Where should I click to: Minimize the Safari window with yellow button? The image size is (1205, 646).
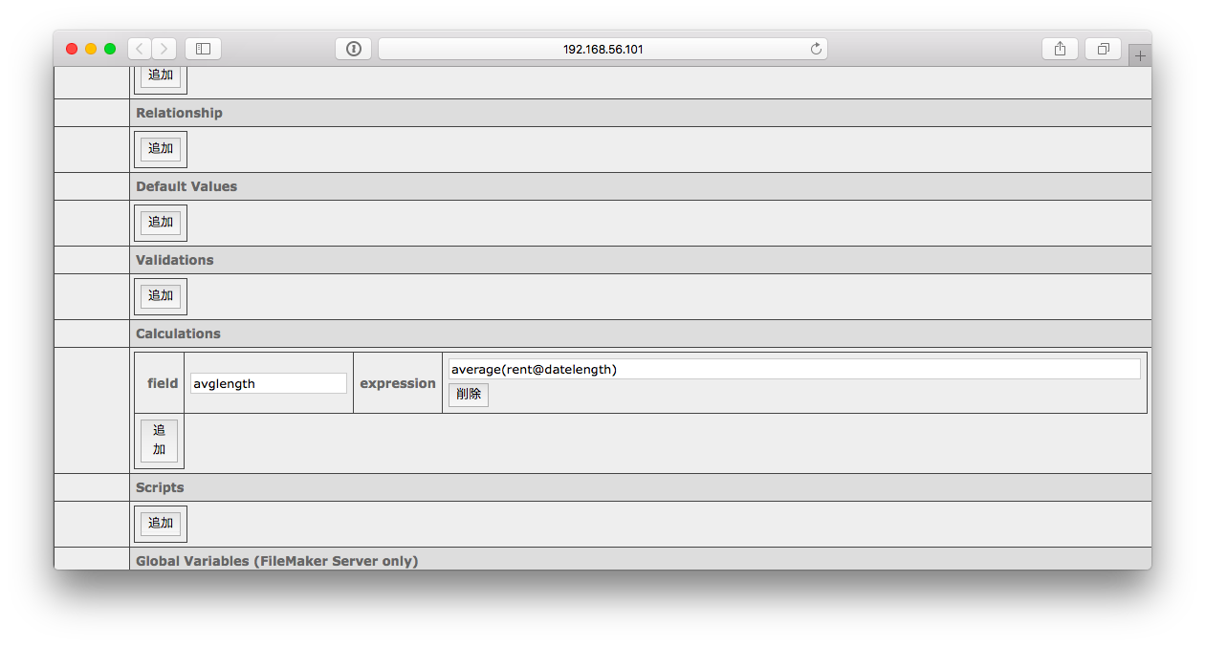point(91,49)
